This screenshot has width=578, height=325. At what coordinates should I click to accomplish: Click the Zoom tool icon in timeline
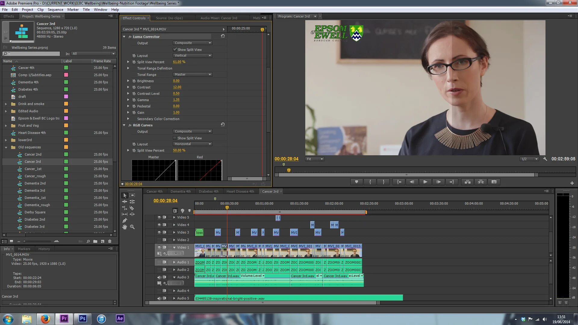click(x=132, y=227)
